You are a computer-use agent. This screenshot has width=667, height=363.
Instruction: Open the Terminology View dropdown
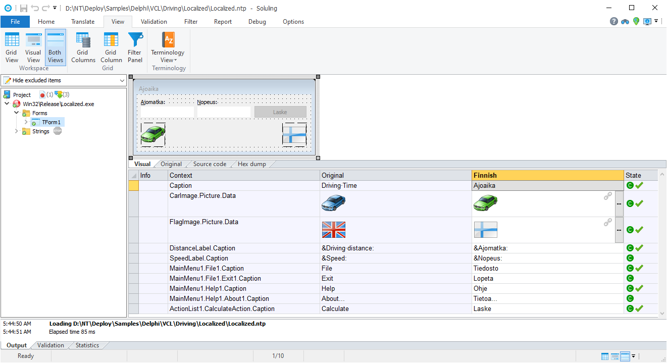(168, 47)
